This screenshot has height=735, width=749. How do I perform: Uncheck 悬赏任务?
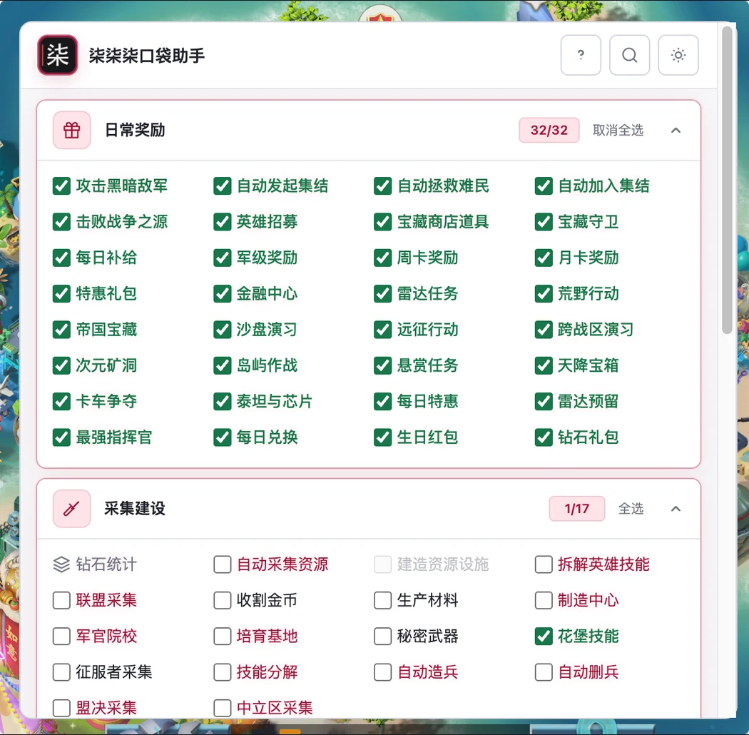pos(382,365)
